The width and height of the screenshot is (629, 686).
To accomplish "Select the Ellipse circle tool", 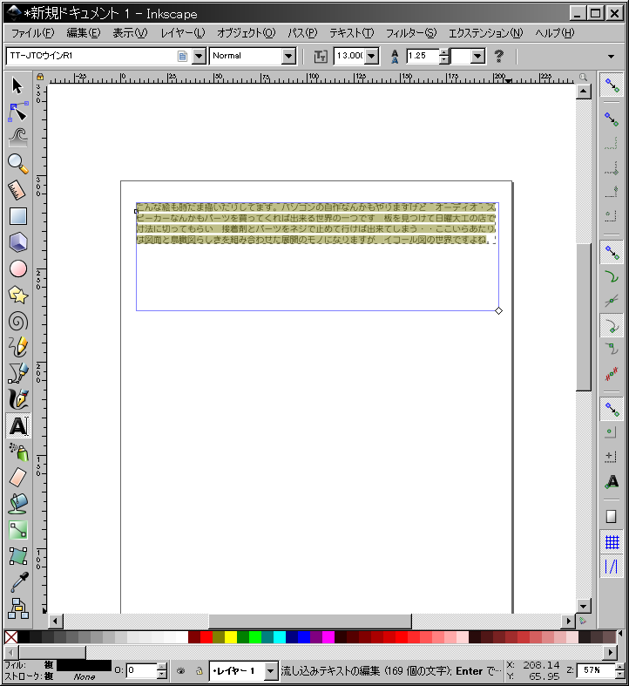I will tap(17, 268).
